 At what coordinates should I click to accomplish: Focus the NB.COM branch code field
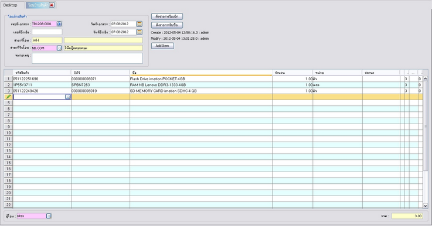pos(45,48)
